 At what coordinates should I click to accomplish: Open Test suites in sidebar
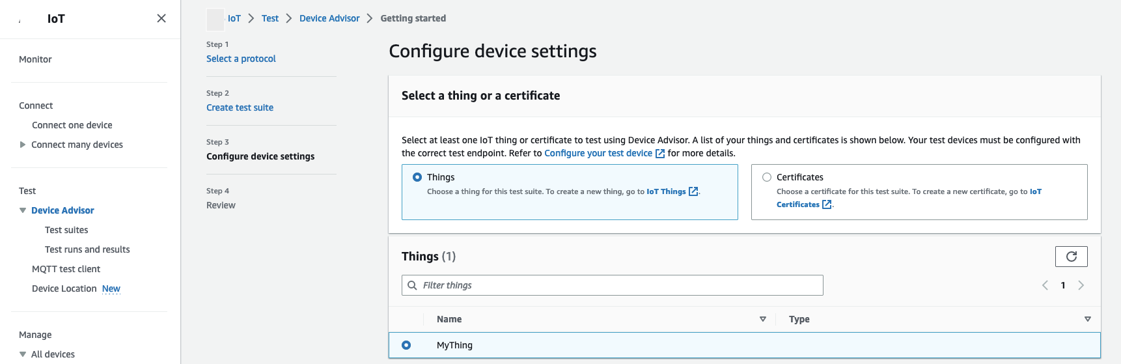coord(66,230)
